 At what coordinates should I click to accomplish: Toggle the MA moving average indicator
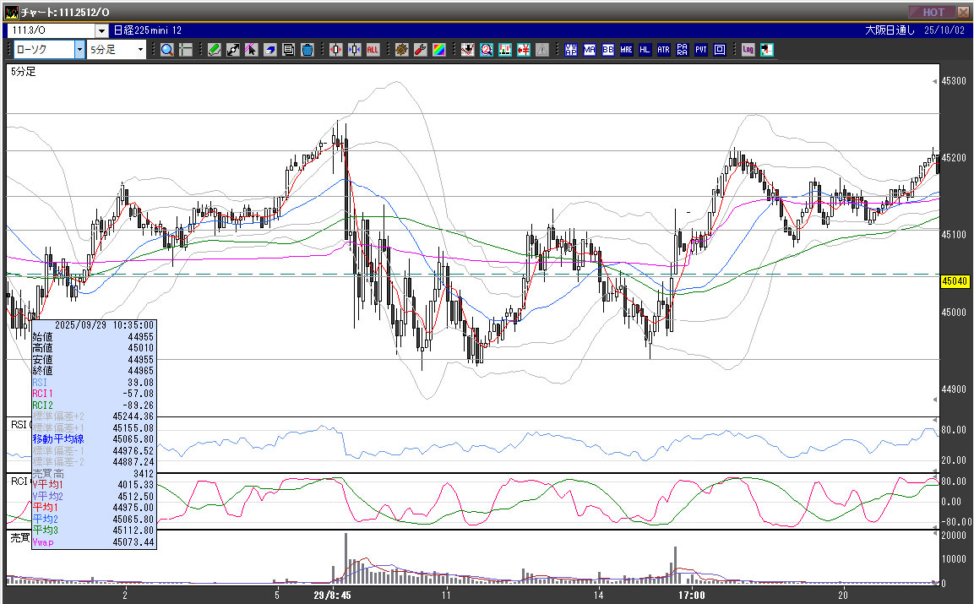click(x=589, y=50)
